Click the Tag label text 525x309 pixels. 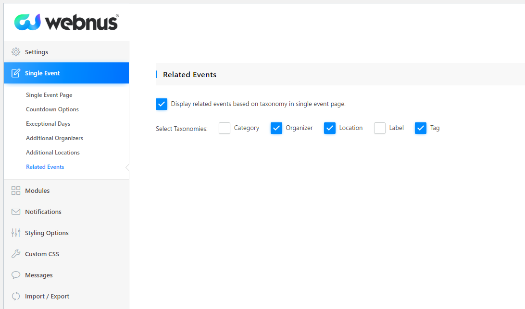(435, 128)
